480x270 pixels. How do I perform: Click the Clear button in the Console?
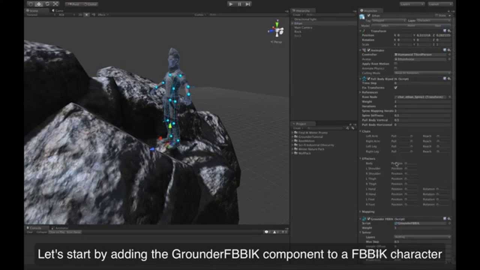pos(30,232)
